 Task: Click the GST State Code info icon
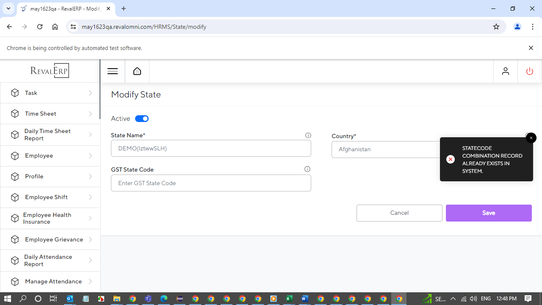[307, 169]
